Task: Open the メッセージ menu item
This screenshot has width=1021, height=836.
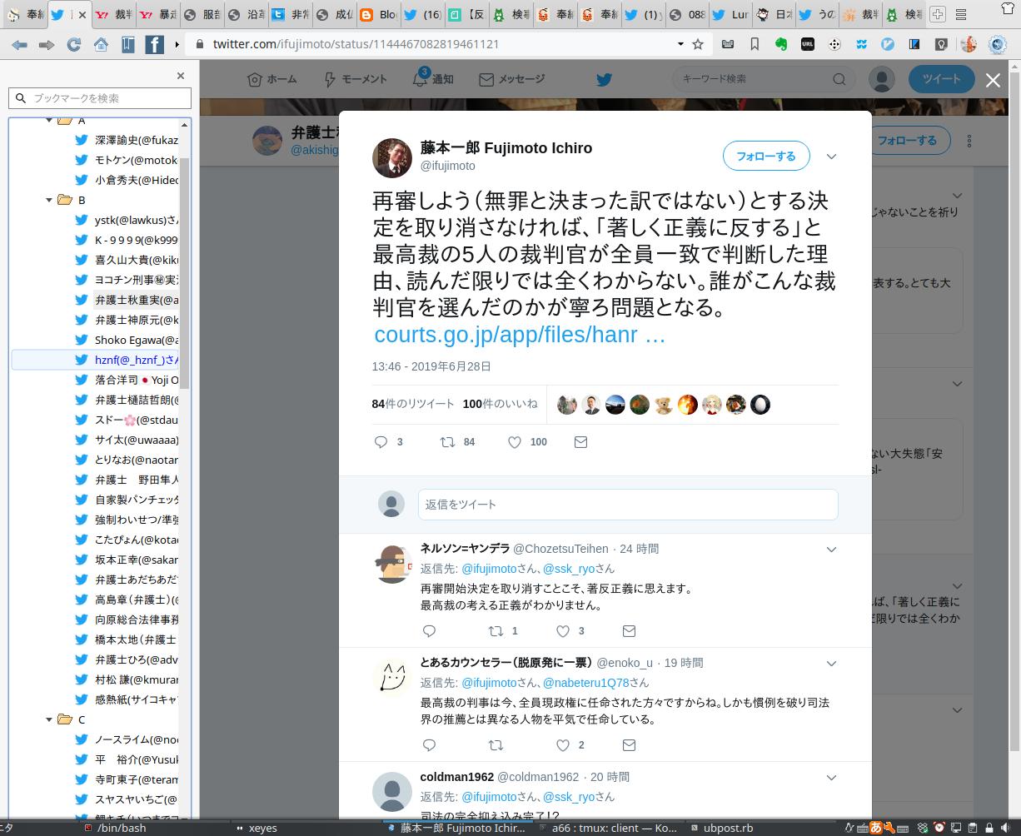Action: [512, 79]
